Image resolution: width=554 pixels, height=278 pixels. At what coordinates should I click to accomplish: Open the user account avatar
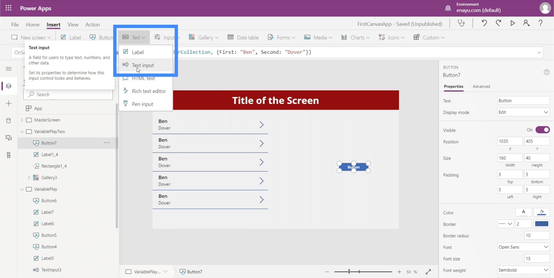click(x=545, y=8)
